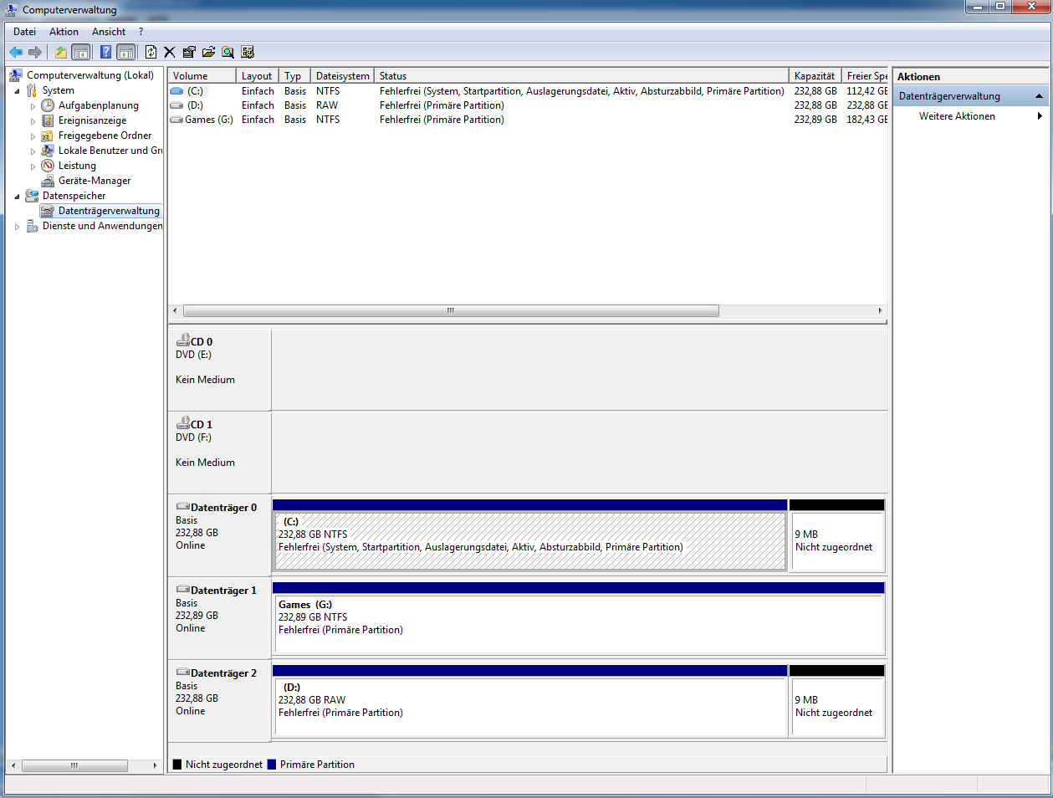This screenshot has height=798, width=1053.
Task: Expand the Ereignisanzeige tree node
Action: 33,121
